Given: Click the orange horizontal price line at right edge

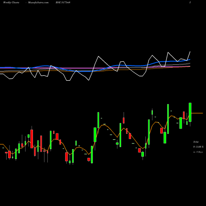Looking at the screenshot, I should (197, 113).
